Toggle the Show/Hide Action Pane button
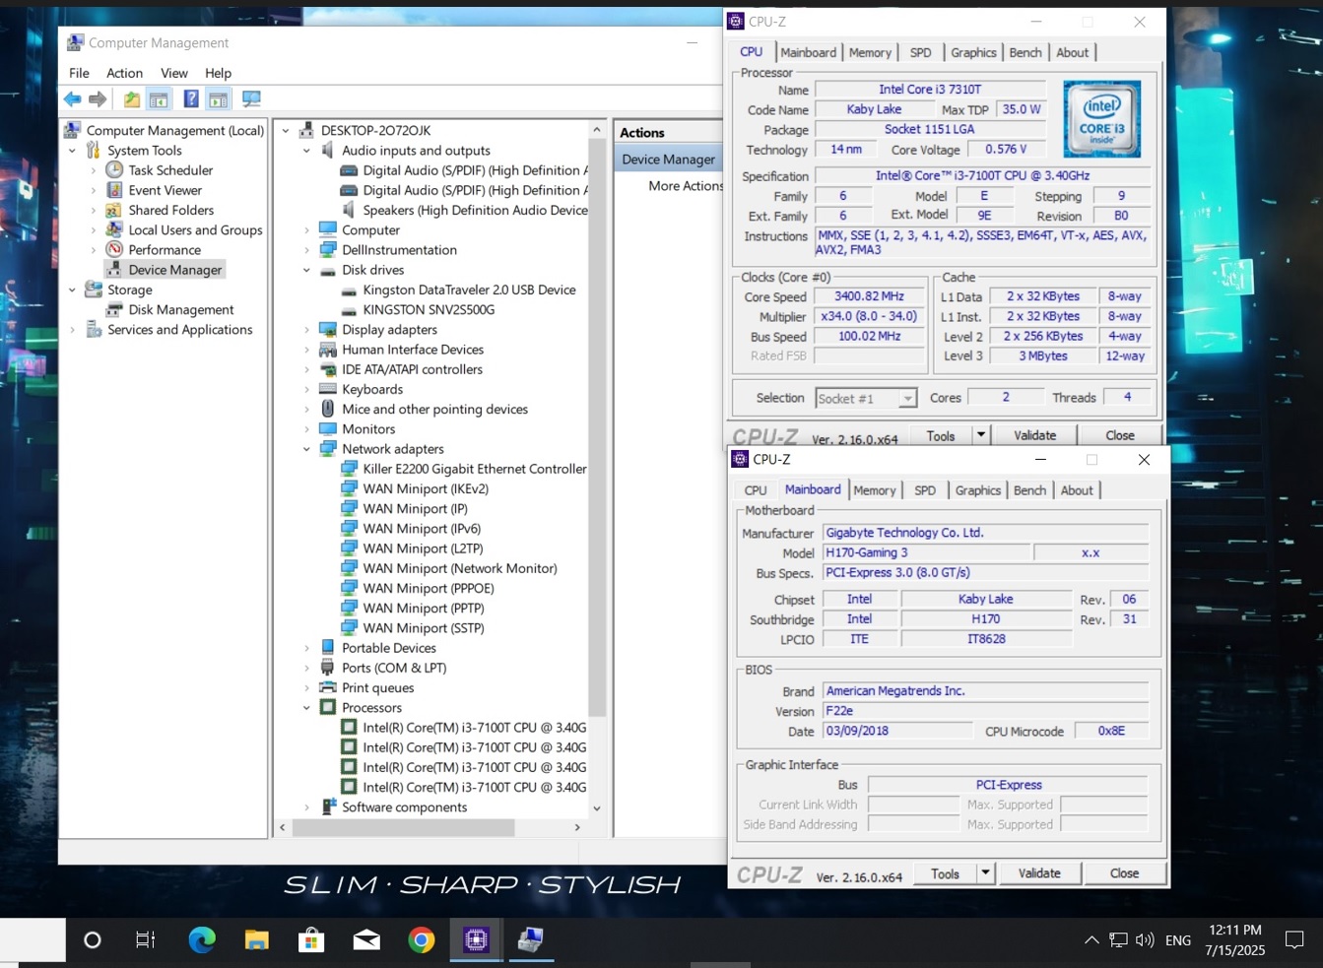1323x968 pixels. click(x=219, y=98)
